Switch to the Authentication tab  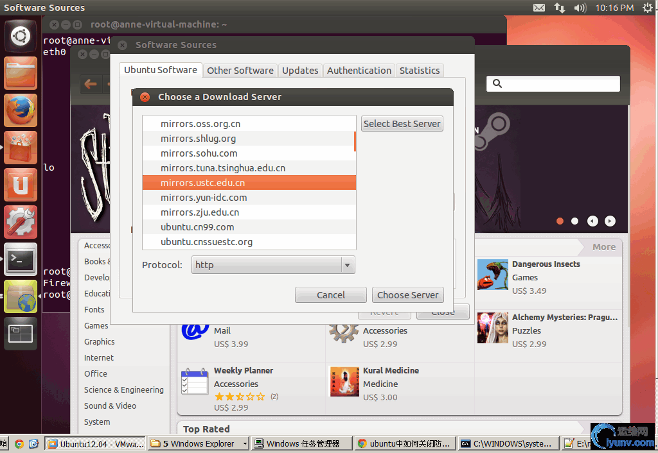tap(359, 71)
